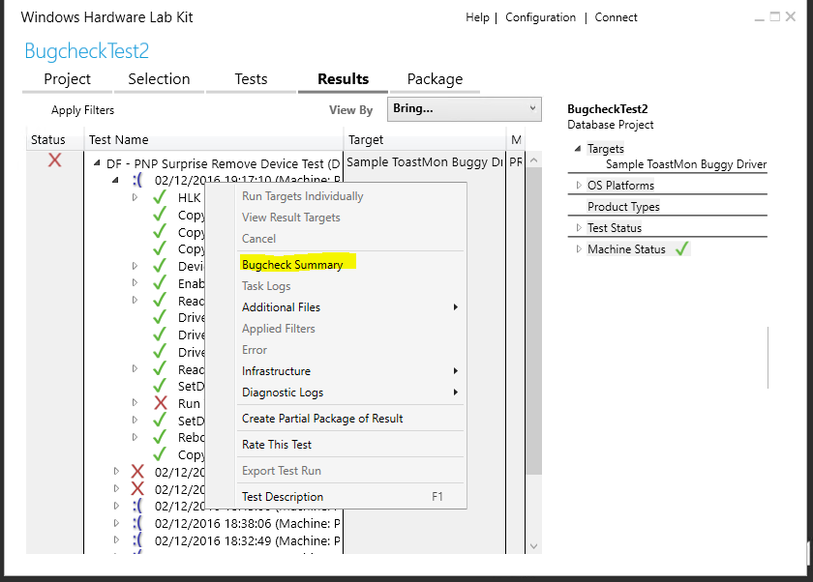Screen dimensions: 813x582
Task: Click the Apply Filters link
Action: click(83, 110)
